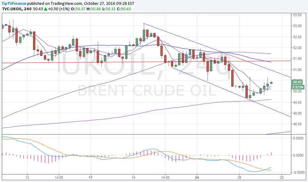
Task: Click the 0.5000 MACD scale label
Action: coord(298,138)
